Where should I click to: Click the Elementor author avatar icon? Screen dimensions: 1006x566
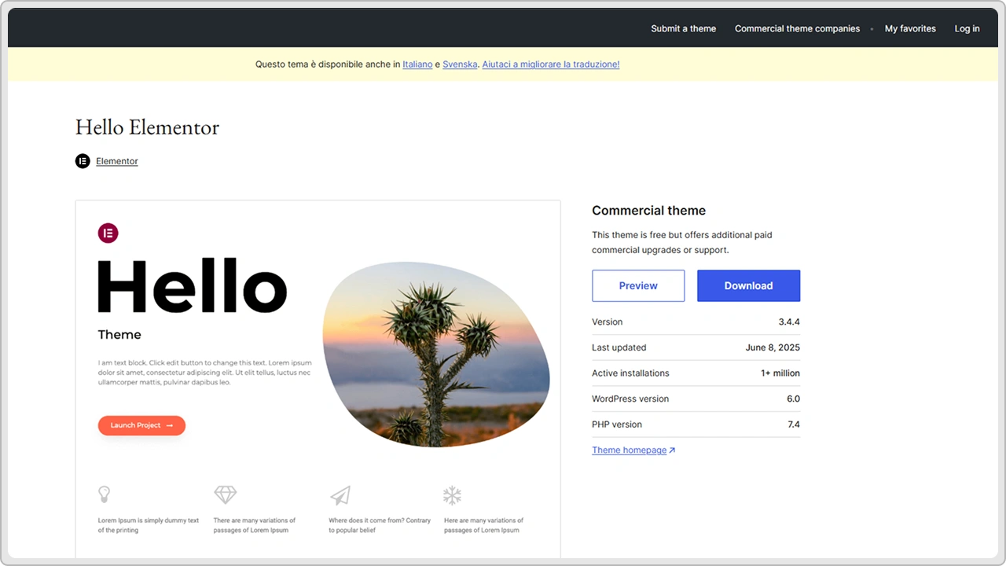point(83,161)
